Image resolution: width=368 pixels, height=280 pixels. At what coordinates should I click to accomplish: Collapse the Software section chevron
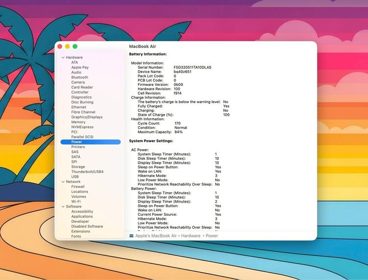63,206
